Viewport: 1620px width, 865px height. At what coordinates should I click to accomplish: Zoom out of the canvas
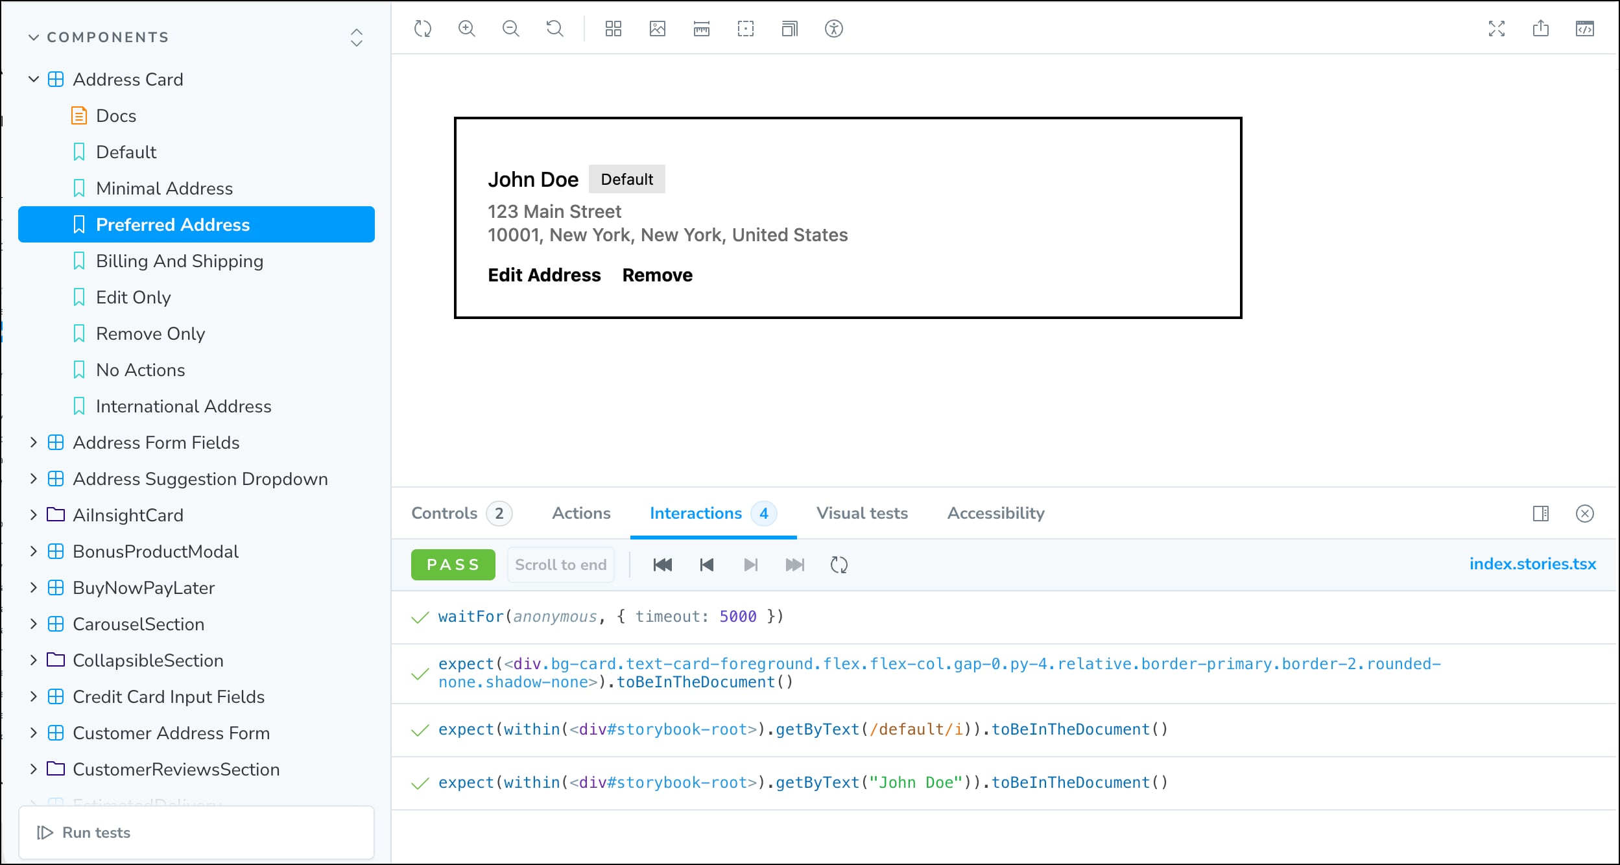(511, 29)
